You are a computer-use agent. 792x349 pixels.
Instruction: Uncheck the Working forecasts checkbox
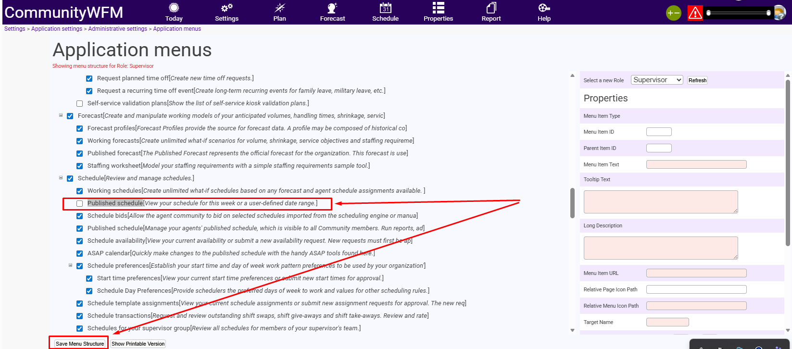point(79,141)
